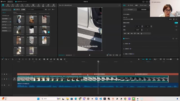Uncheck the Blend checkbox
180x101 pixels.
(x=124, y=39)
